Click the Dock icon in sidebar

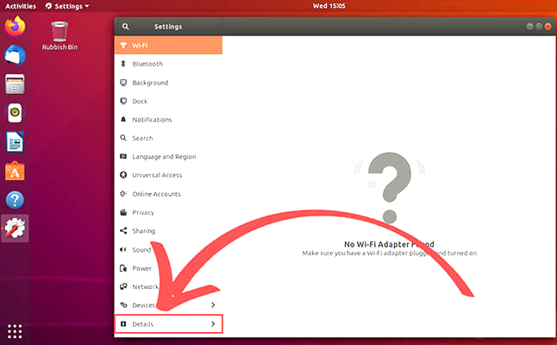pos(123,101)
